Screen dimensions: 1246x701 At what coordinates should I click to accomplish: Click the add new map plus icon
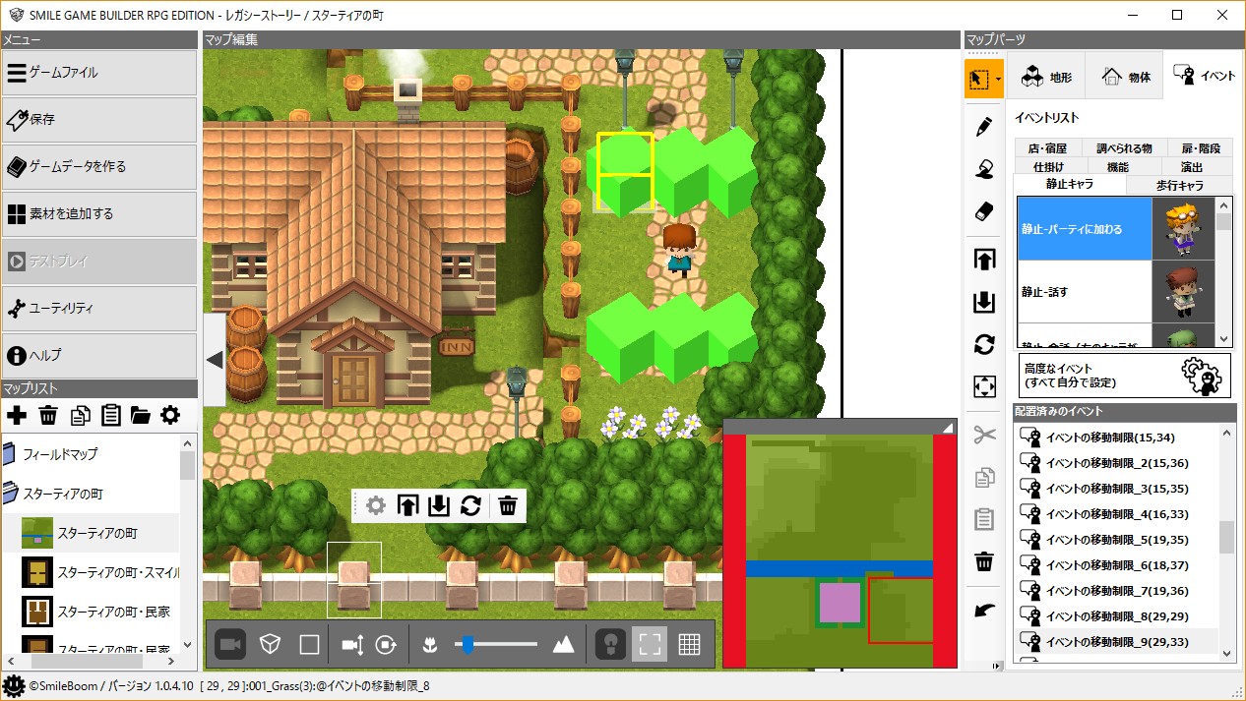pos(17,415)
